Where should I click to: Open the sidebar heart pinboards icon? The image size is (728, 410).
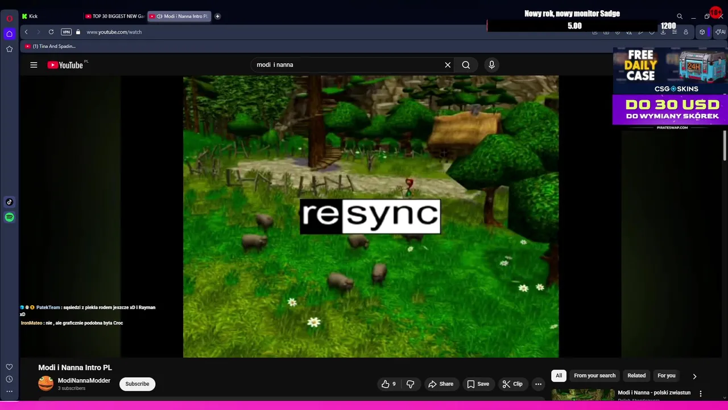(9, 367)
